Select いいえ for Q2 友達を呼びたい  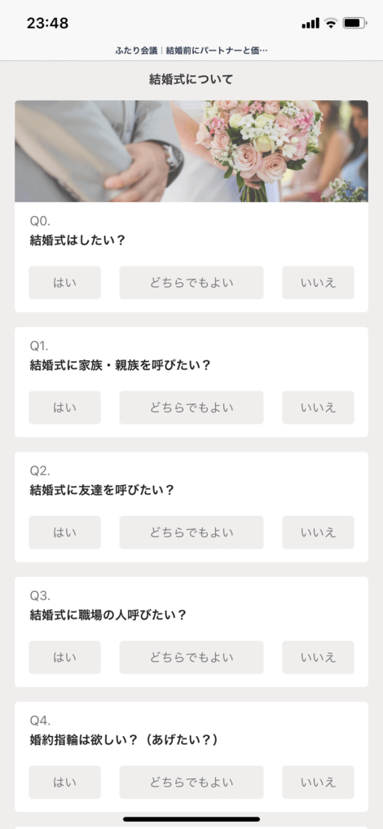point(318,532)
